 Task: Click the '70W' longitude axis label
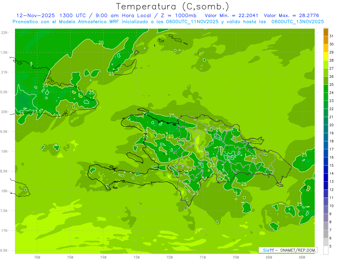click(x=236, y=257)
